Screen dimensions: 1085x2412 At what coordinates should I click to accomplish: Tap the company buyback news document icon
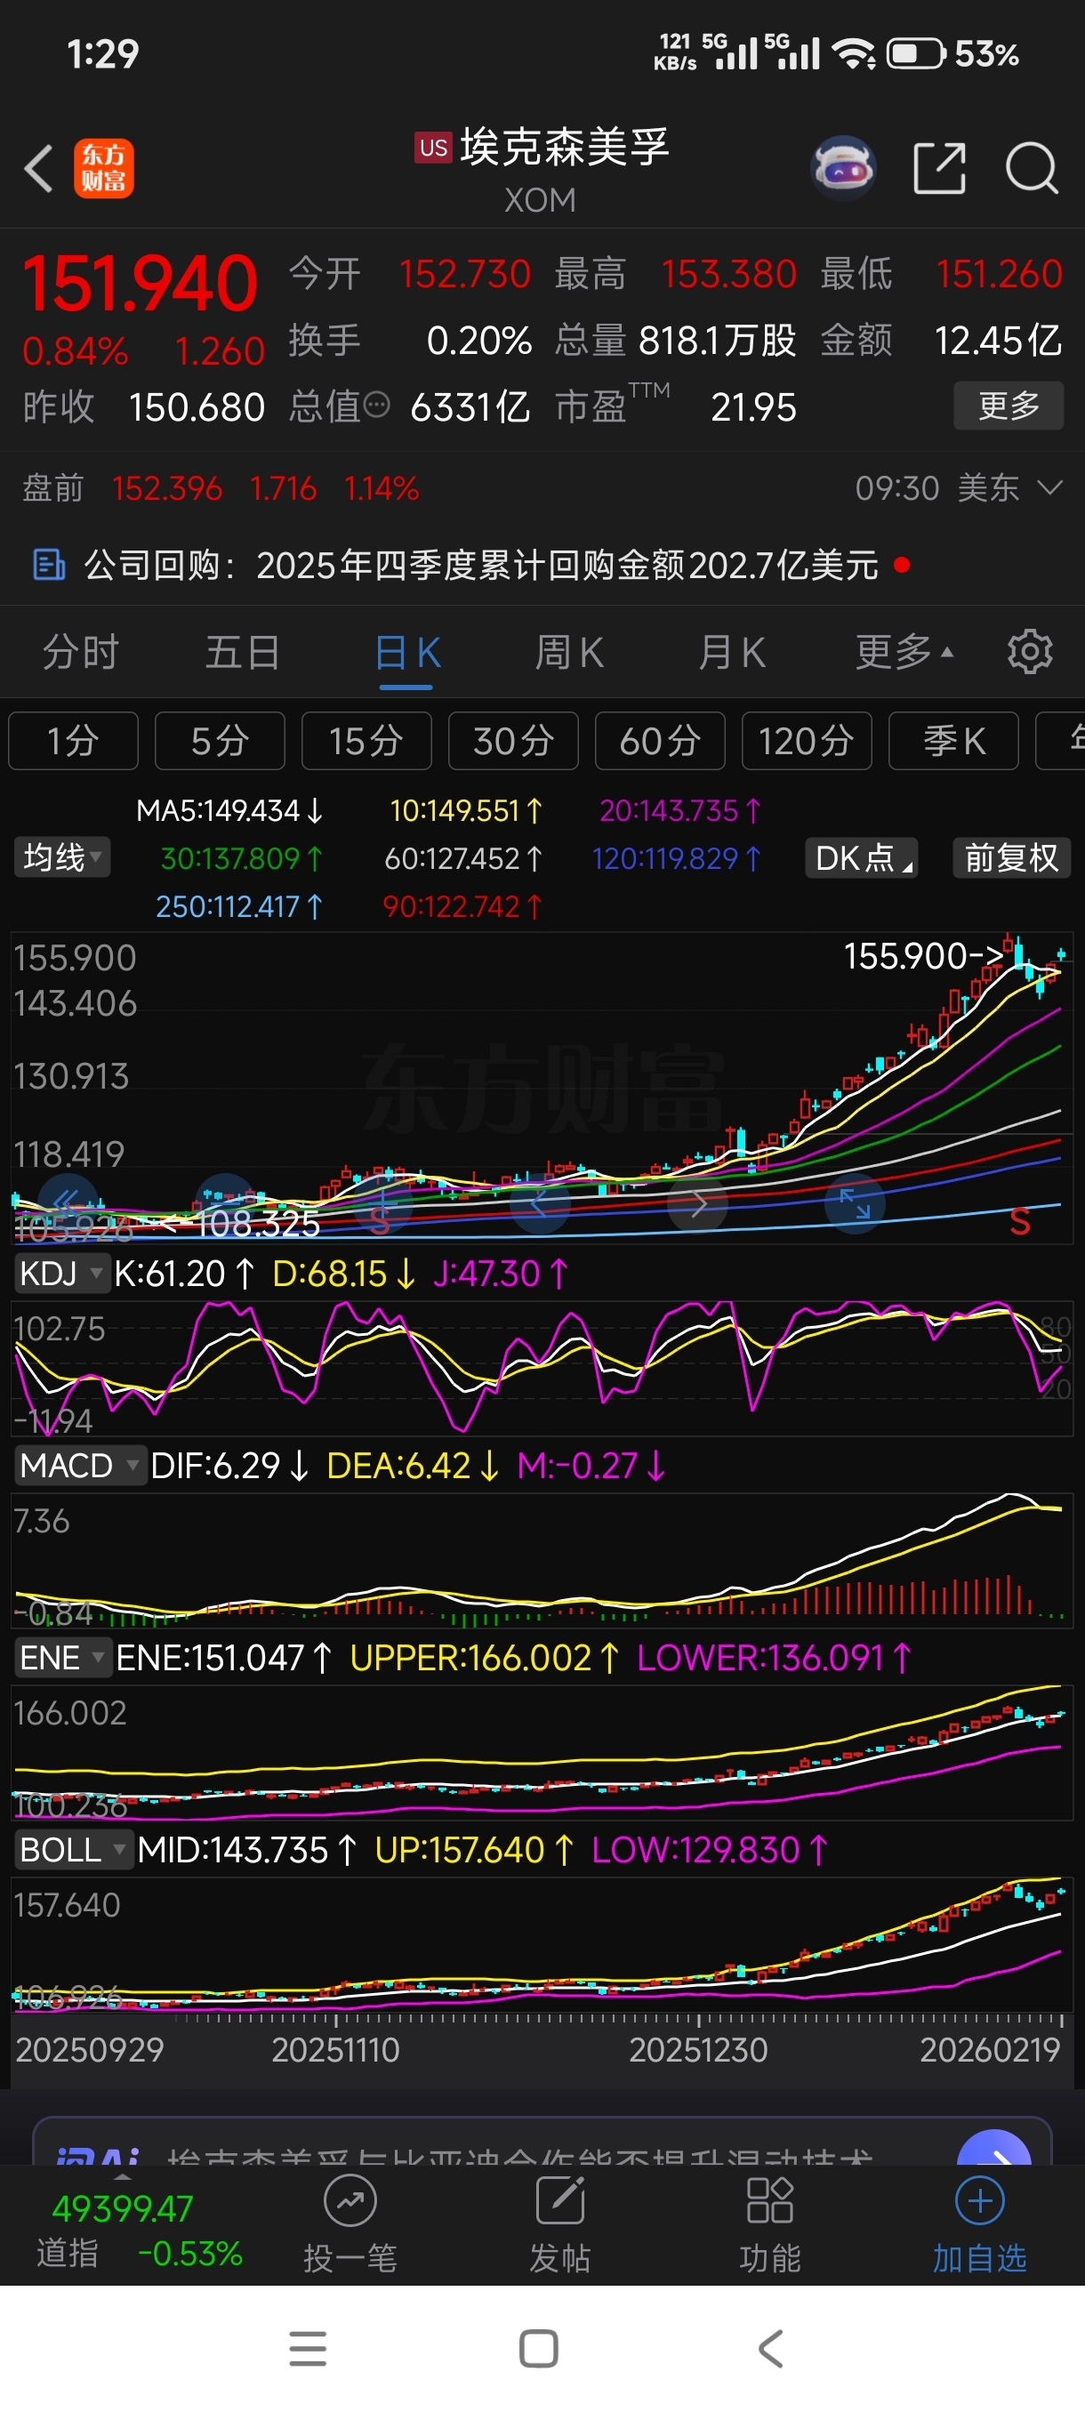click(x=49, y=565)
